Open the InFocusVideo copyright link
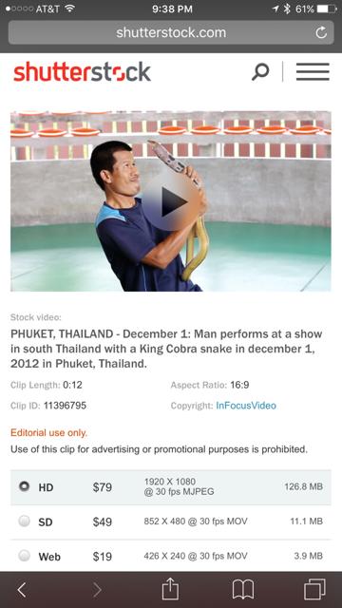Screen dimensions: 342x608 tap(246, 406)
